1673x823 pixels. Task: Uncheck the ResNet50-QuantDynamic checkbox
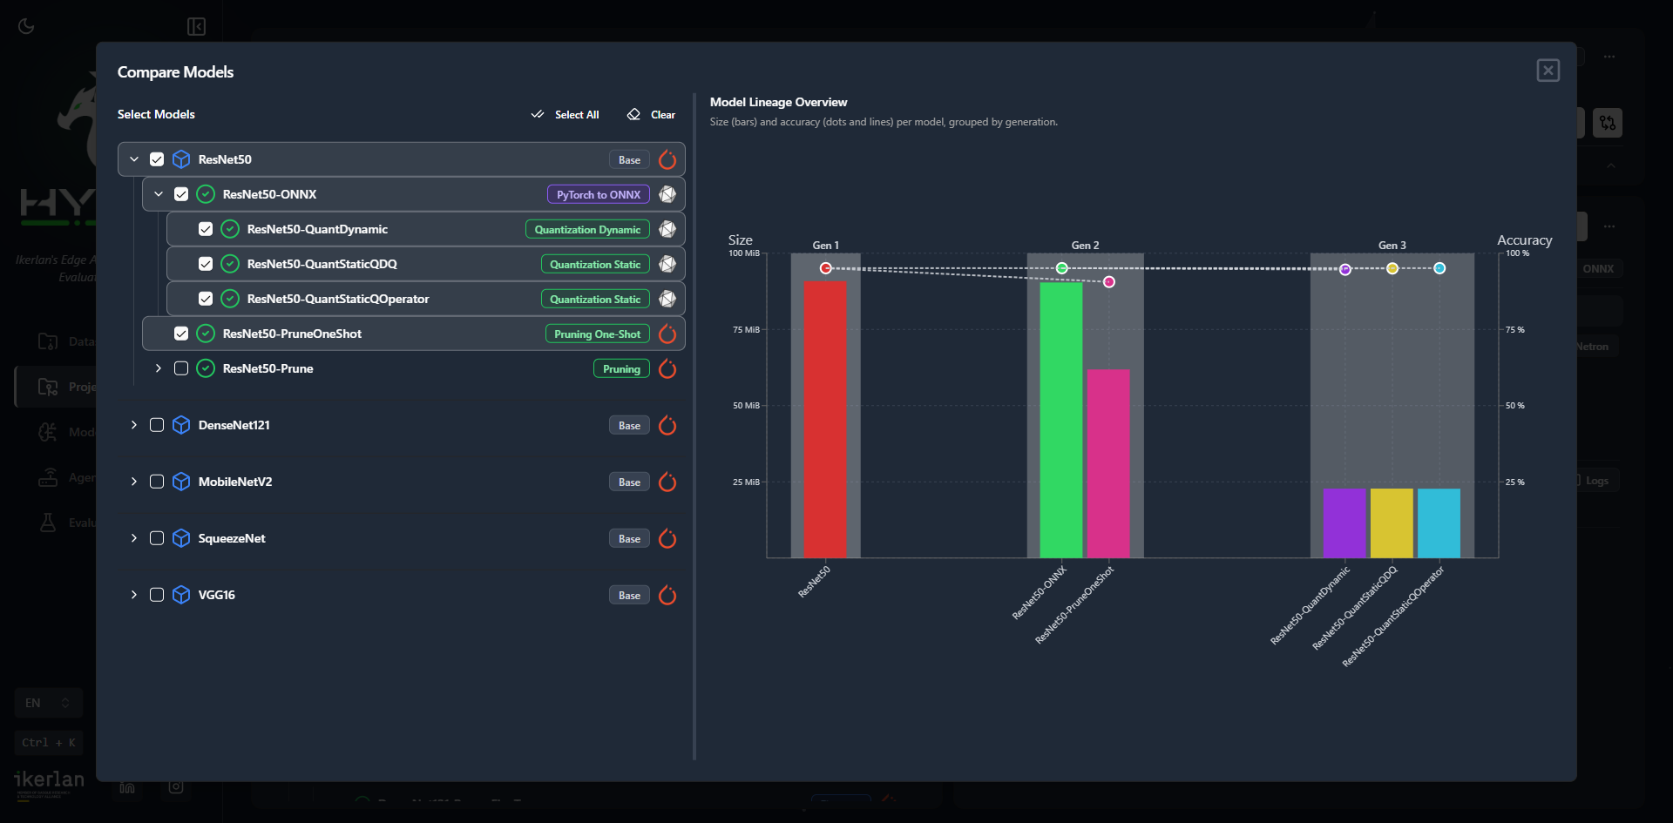(x=206, y=229)
